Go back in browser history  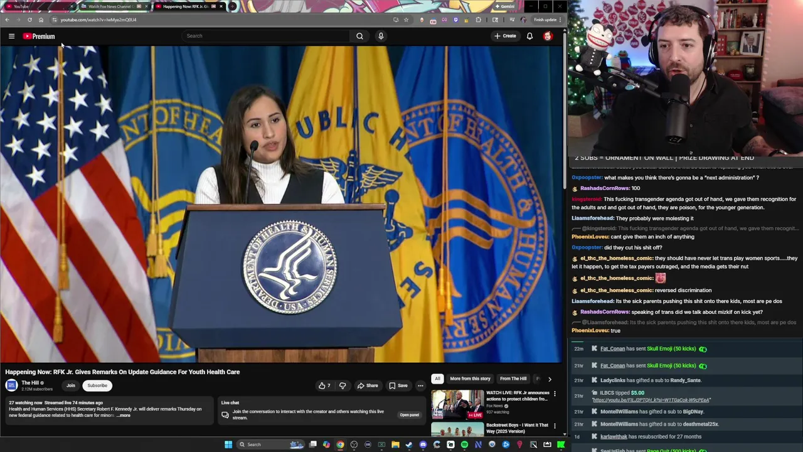(7, 19)
